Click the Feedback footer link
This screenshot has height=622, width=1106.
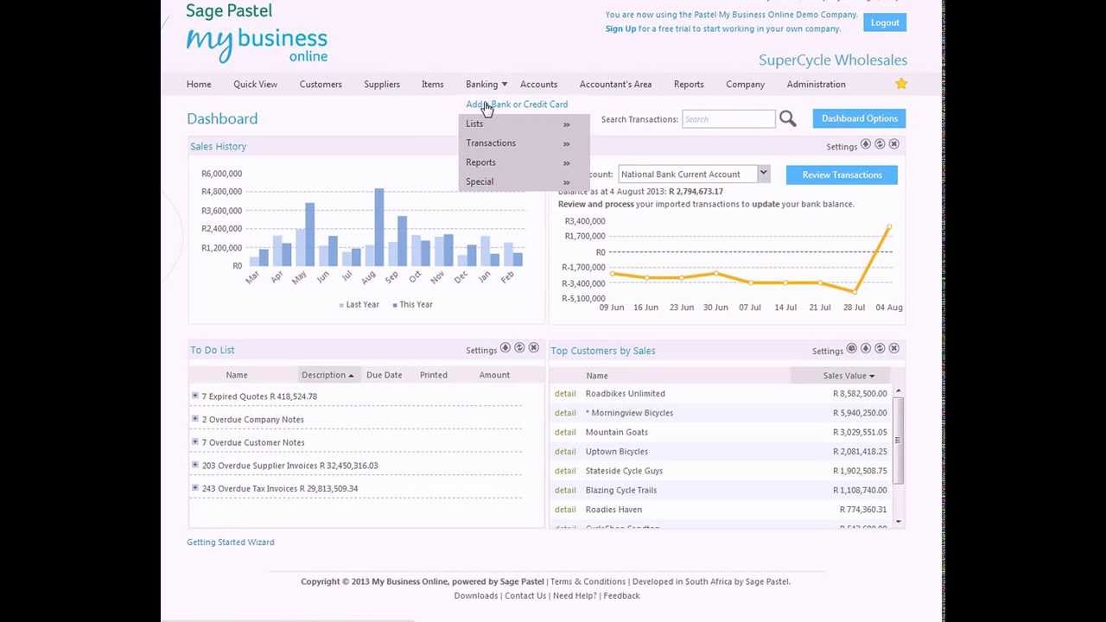[x=621, y=595]
